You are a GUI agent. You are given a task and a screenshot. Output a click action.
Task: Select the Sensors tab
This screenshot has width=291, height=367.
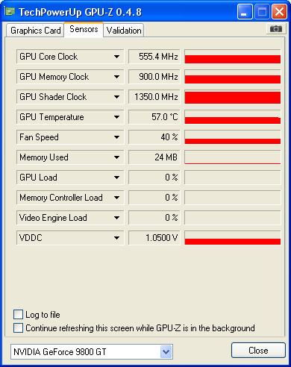click(x=84, y=29)
